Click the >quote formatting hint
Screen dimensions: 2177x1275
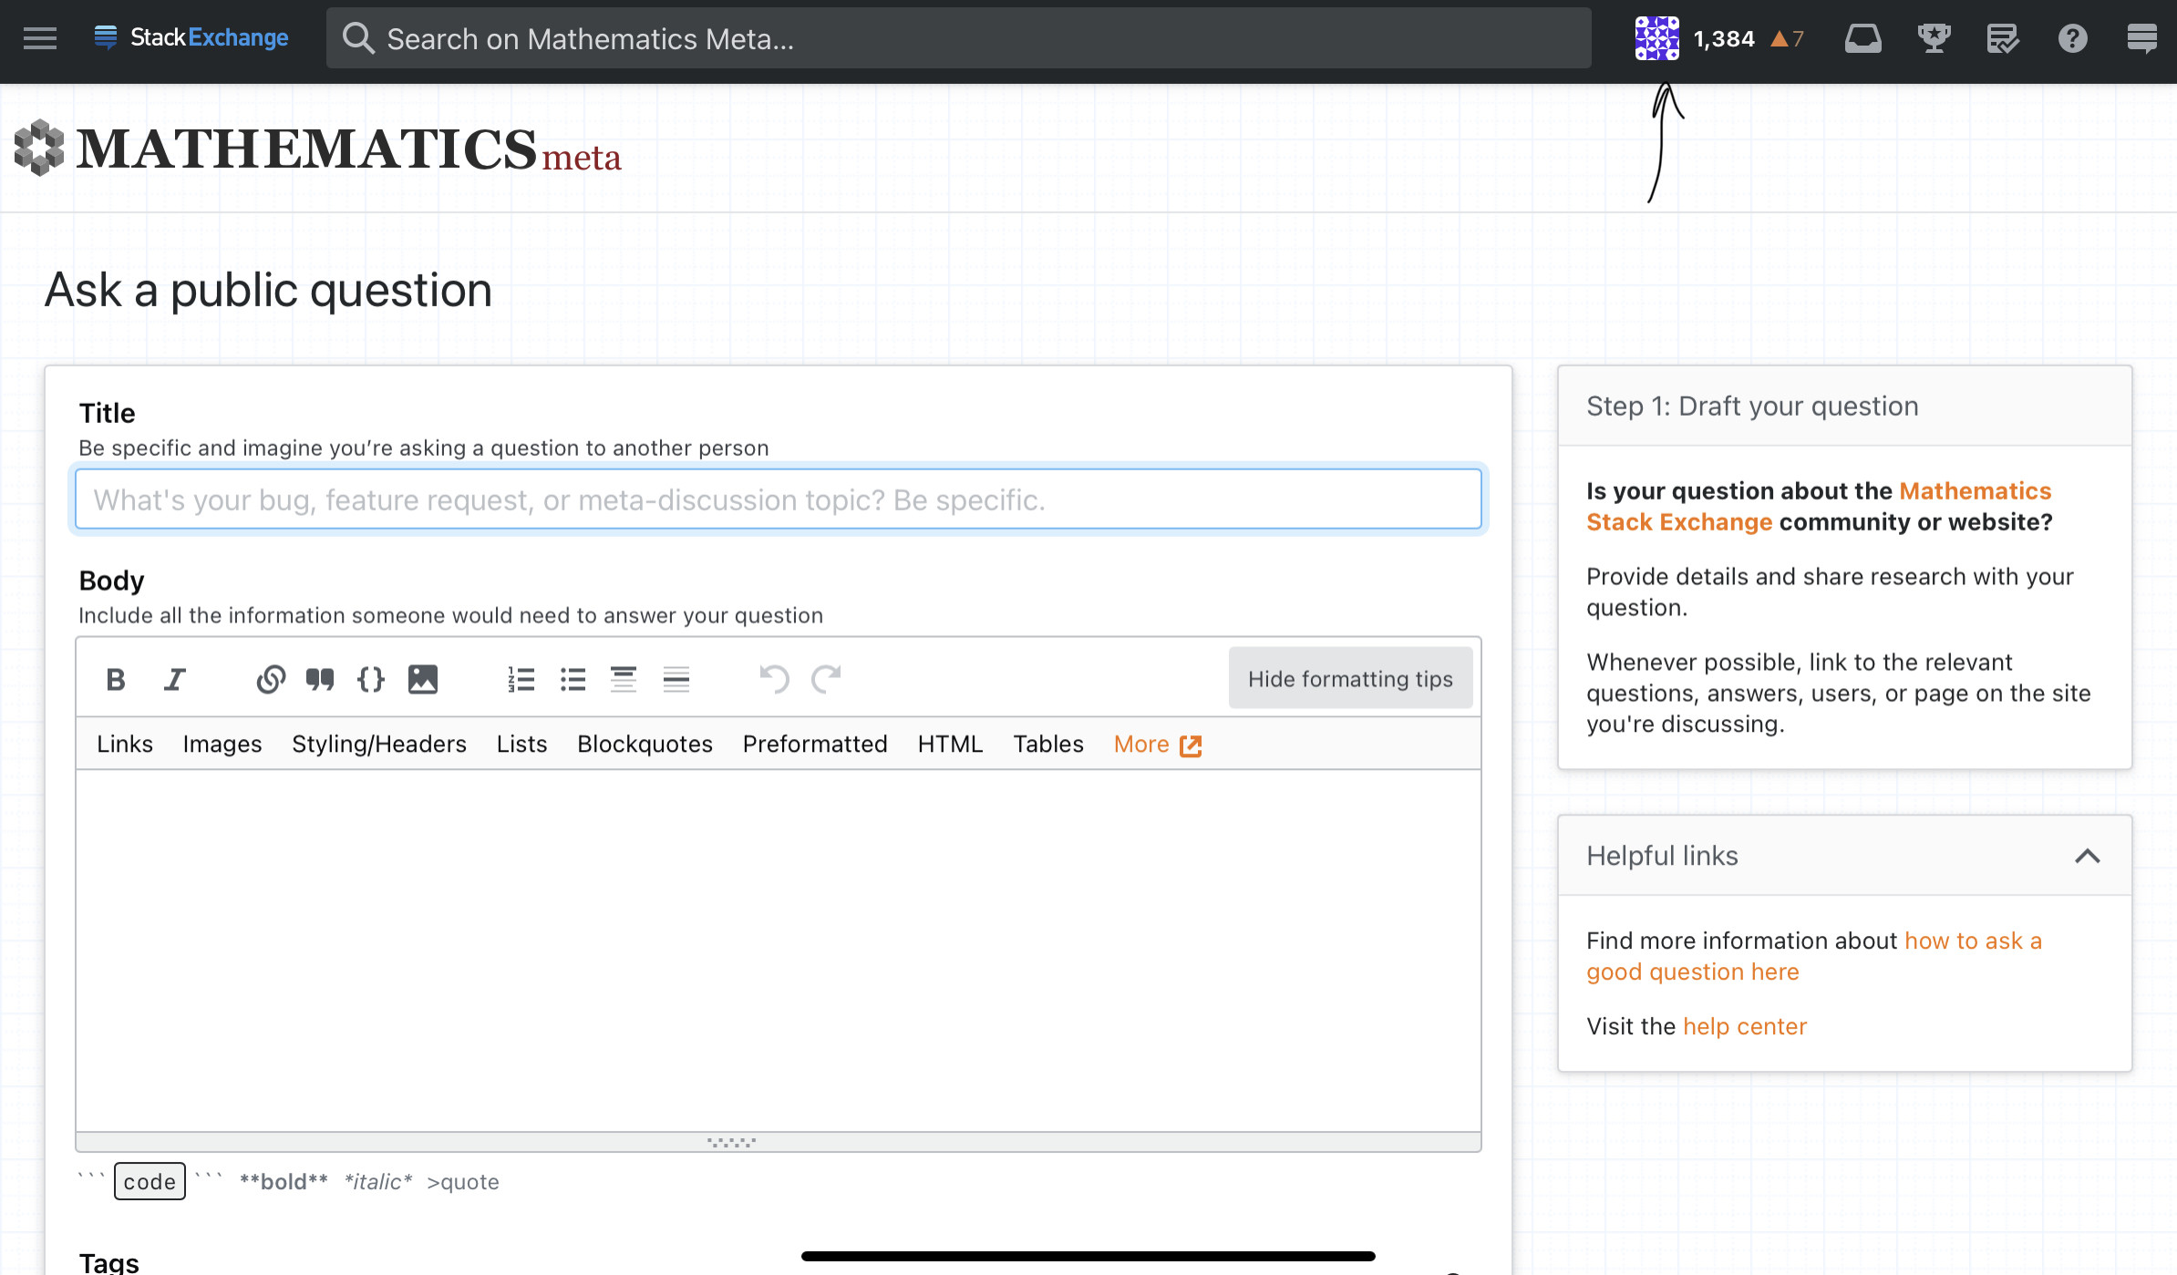[x=463, y=1182]
